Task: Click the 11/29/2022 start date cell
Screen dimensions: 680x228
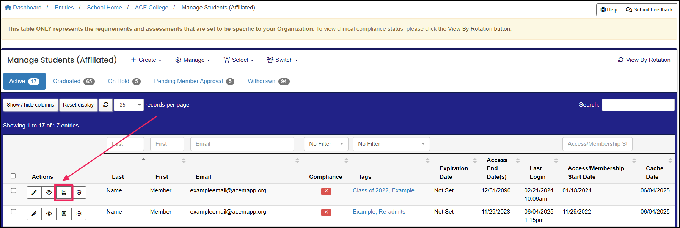Action: point(577,212)
